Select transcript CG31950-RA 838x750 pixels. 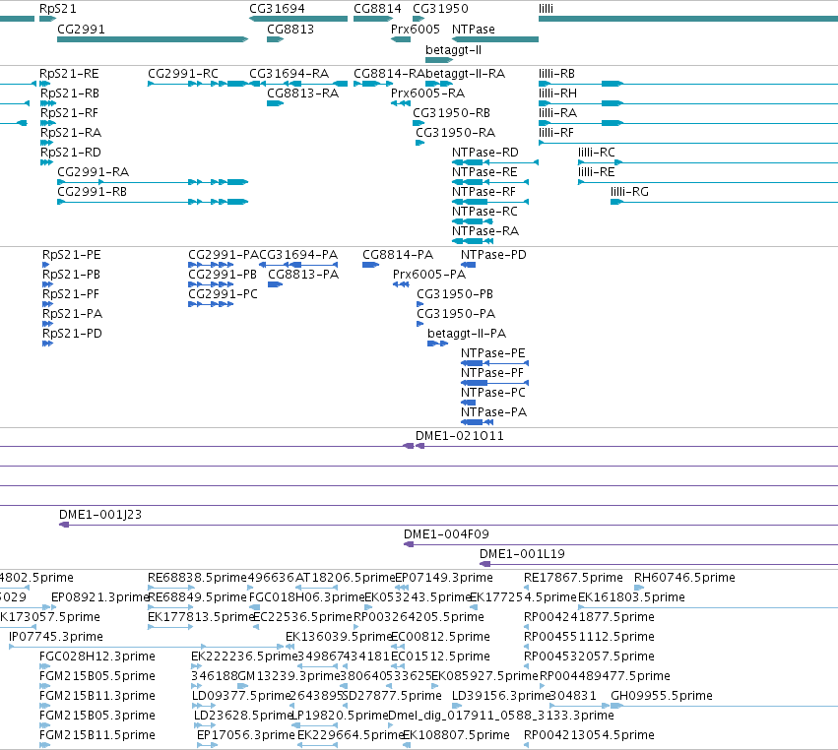pos(455,133)
